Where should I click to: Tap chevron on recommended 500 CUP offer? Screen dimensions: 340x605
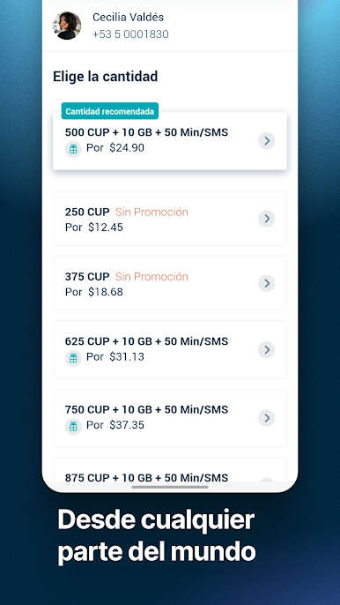266,140
